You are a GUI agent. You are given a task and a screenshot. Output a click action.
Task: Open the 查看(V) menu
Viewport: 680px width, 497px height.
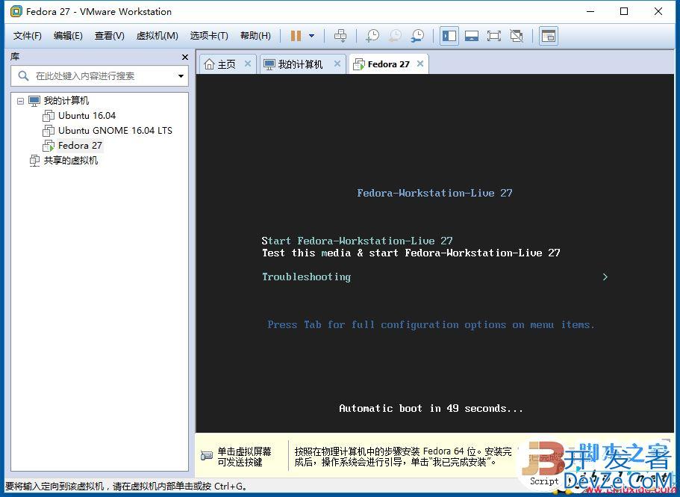coord(109,36)
